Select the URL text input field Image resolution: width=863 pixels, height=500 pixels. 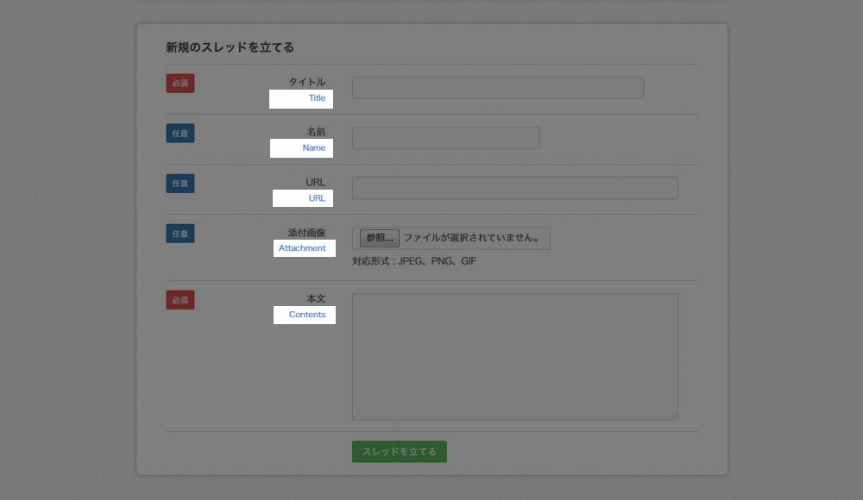515,188
